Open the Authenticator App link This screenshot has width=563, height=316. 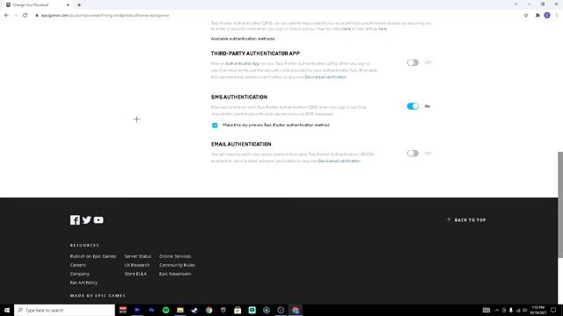point(243,63)
